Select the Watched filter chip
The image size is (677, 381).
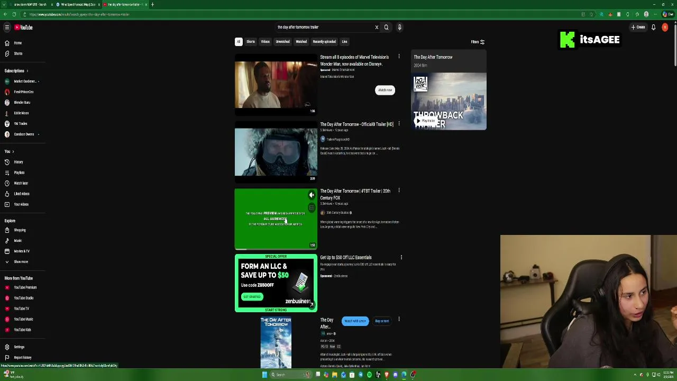point(301,42)
